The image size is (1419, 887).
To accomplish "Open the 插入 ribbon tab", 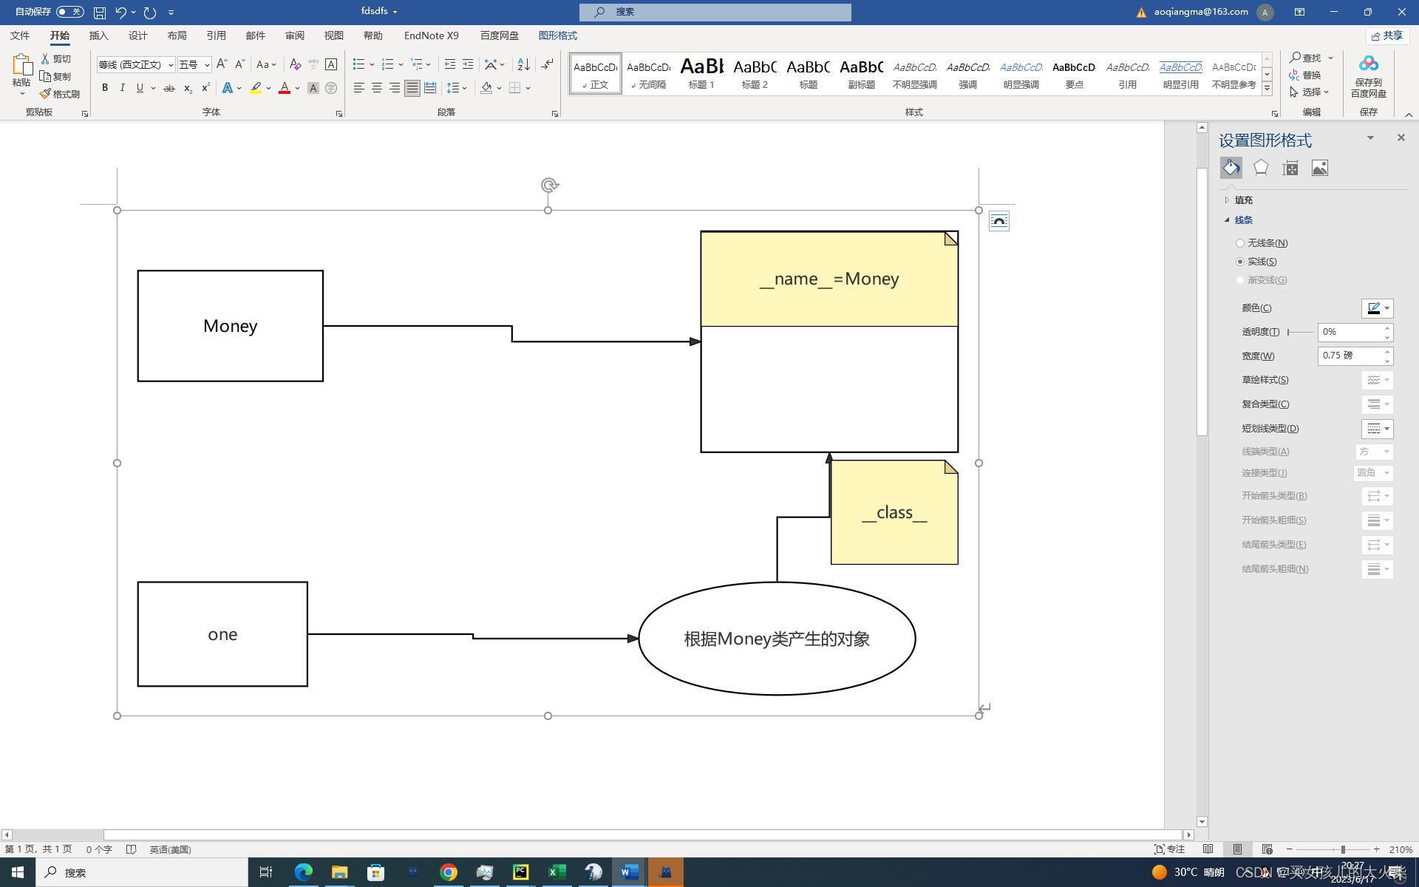I will (x=98, y=35).
